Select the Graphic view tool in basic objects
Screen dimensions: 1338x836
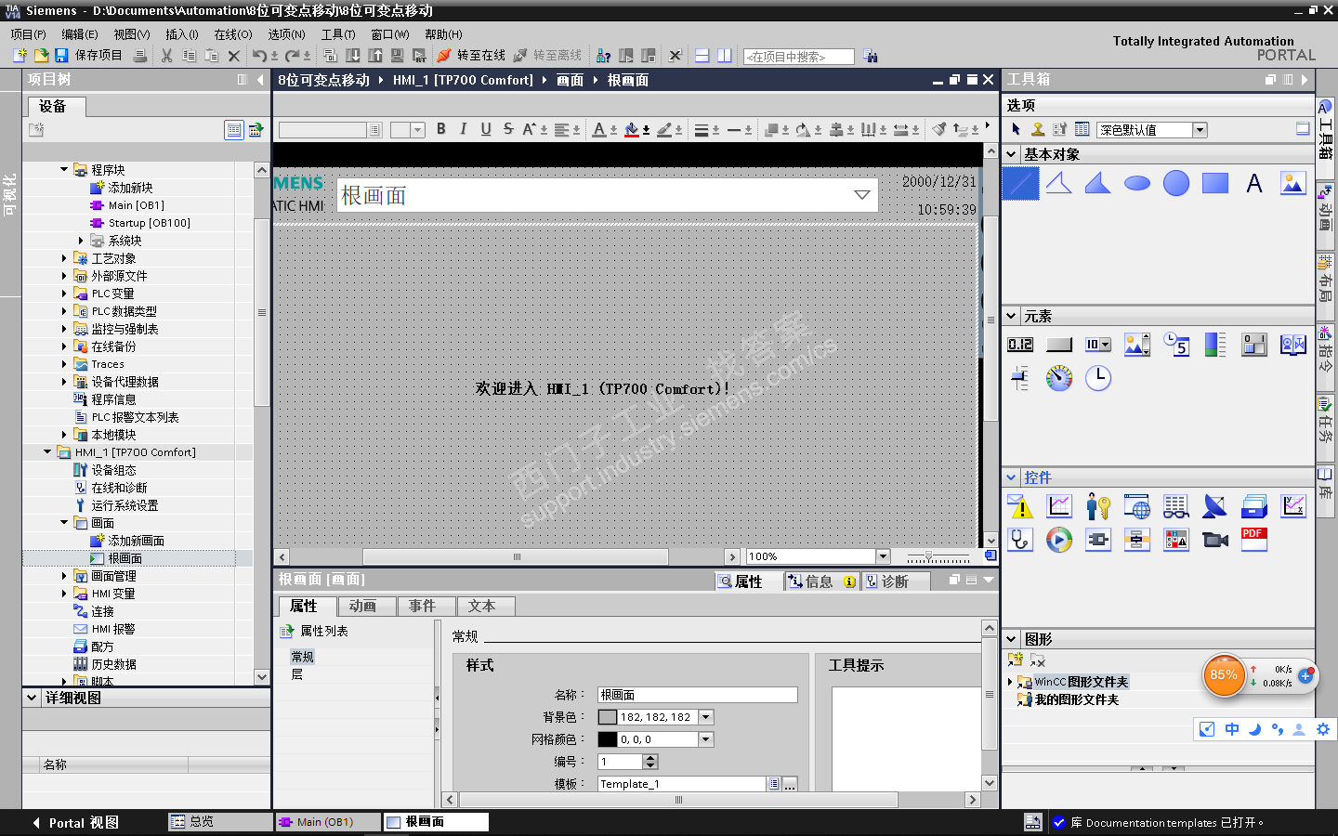pyautogui.click(x=1293, y=183)
